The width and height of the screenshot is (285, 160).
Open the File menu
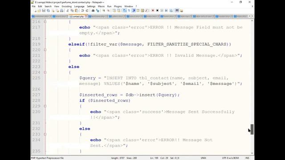[34, 6]
